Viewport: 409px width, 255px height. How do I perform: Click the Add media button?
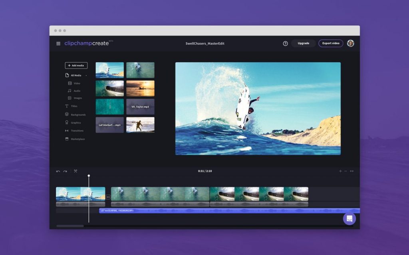(x=76, y=65)
